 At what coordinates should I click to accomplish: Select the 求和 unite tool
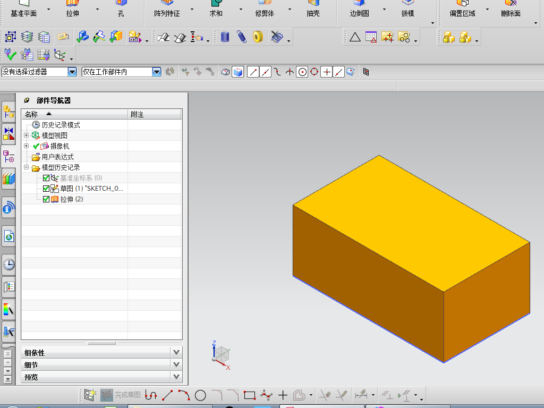[216, 10]
